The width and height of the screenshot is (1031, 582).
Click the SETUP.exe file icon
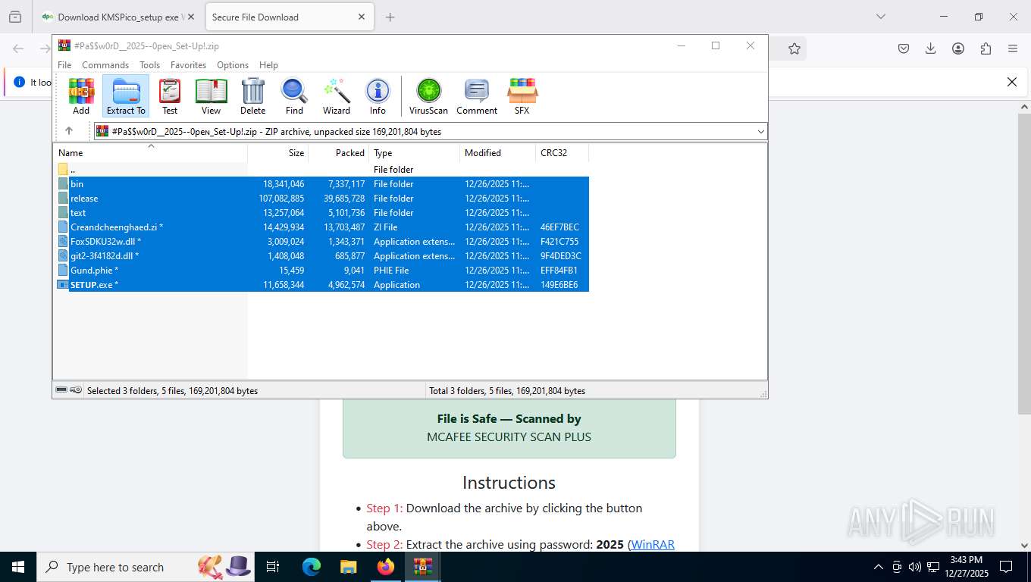click(x=63, y=285)
